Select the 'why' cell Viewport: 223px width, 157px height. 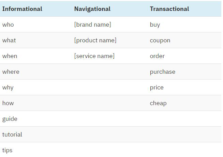click(x=8, y=87)
